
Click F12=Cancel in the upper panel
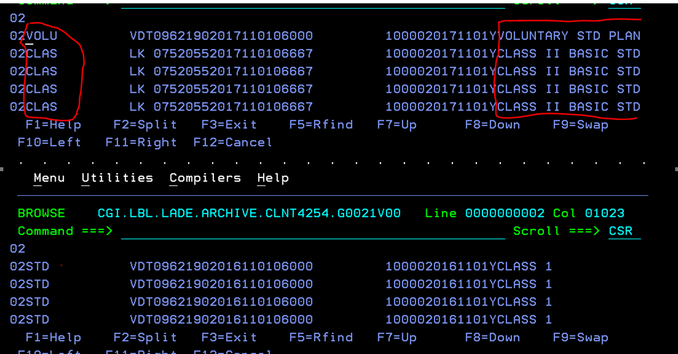click(x=232, y=143)
